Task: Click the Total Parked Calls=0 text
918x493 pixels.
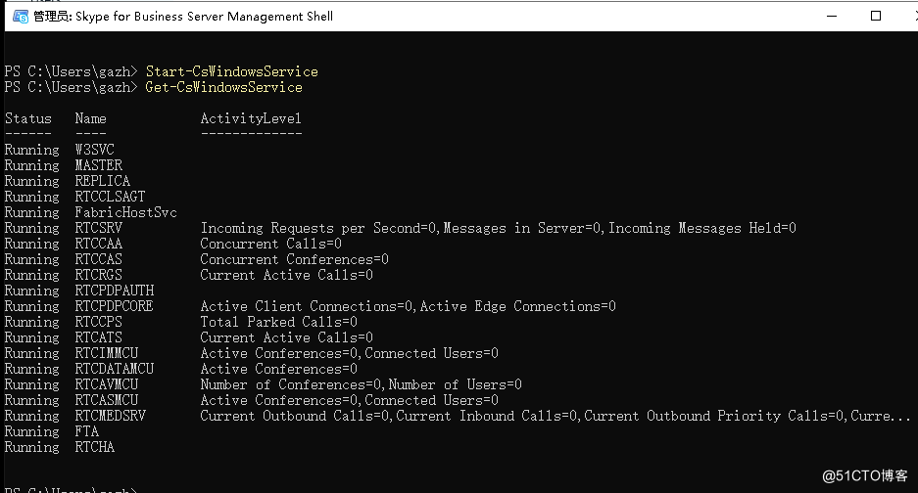Action: [278, 322]
